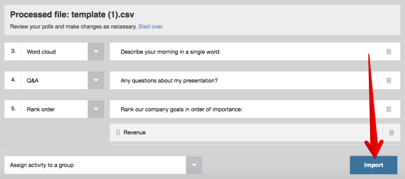Open the Rank order activity type dropdown
This screenshot has height=179, width=405.
pos(96,109)
